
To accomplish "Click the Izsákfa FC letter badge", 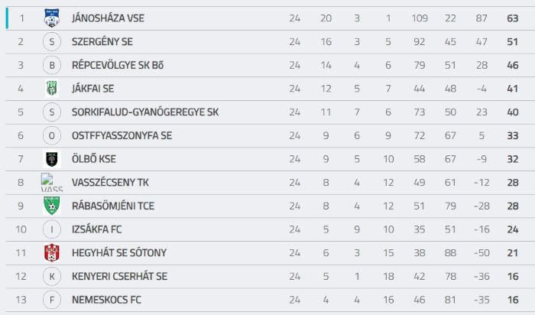I will click(52, 229).
